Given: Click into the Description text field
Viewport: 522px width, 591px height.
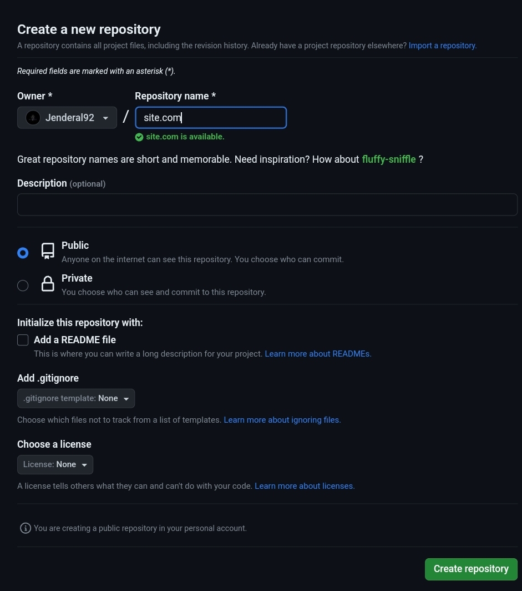Looking at the screenshot, I should pos(267,204).
